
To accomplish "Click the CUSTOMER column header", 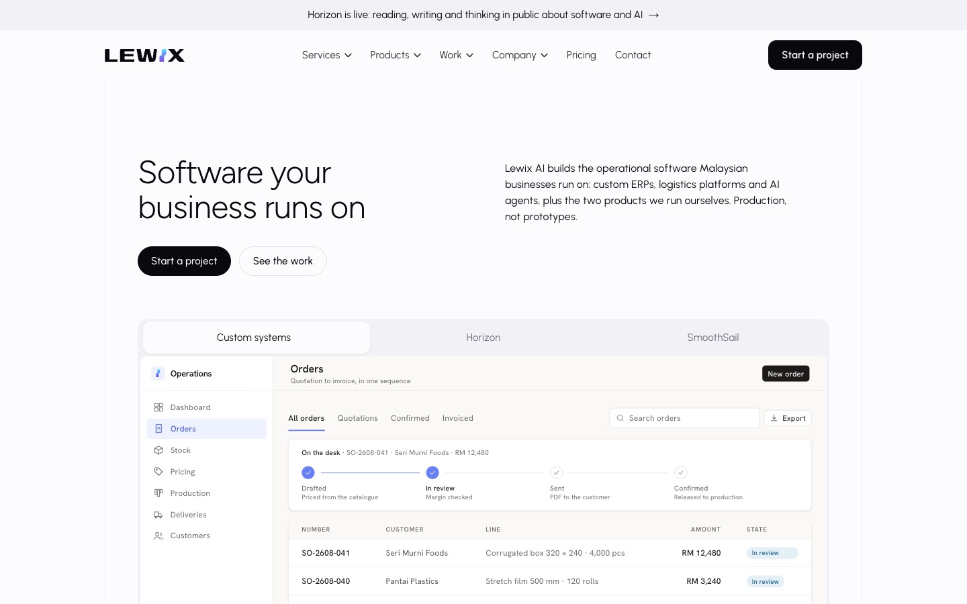I will (x=405, y=530).
